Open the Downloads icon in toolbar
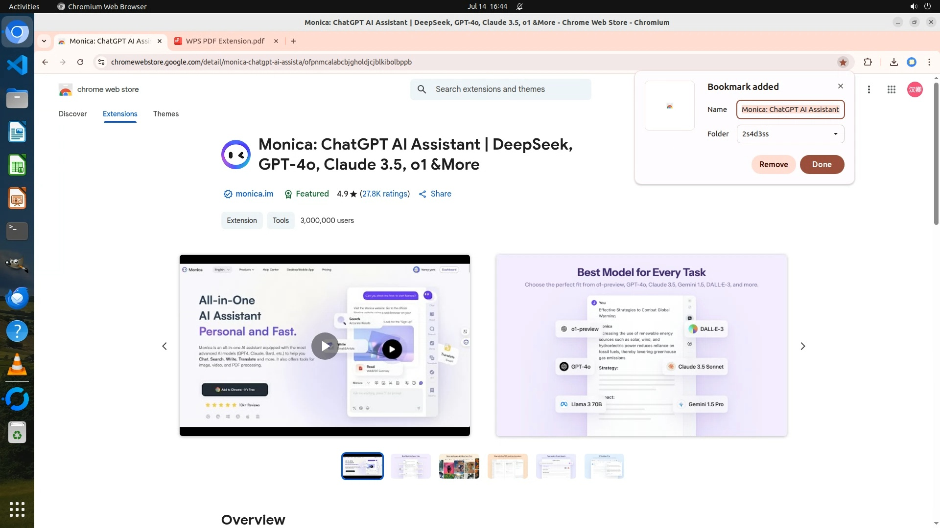940x528 pixels. coord(893,62)
